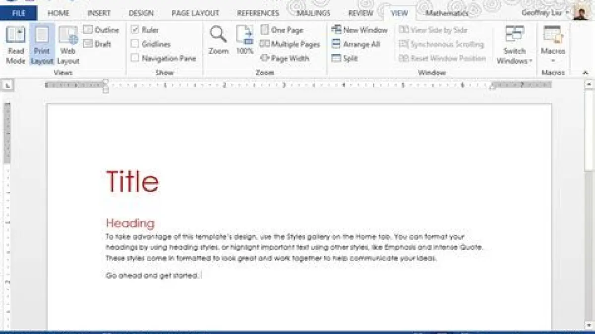The width and height of the screenshot is (595, 334).
Task: Choose Multiple Pages zoom option
Action: click(290, 44)
